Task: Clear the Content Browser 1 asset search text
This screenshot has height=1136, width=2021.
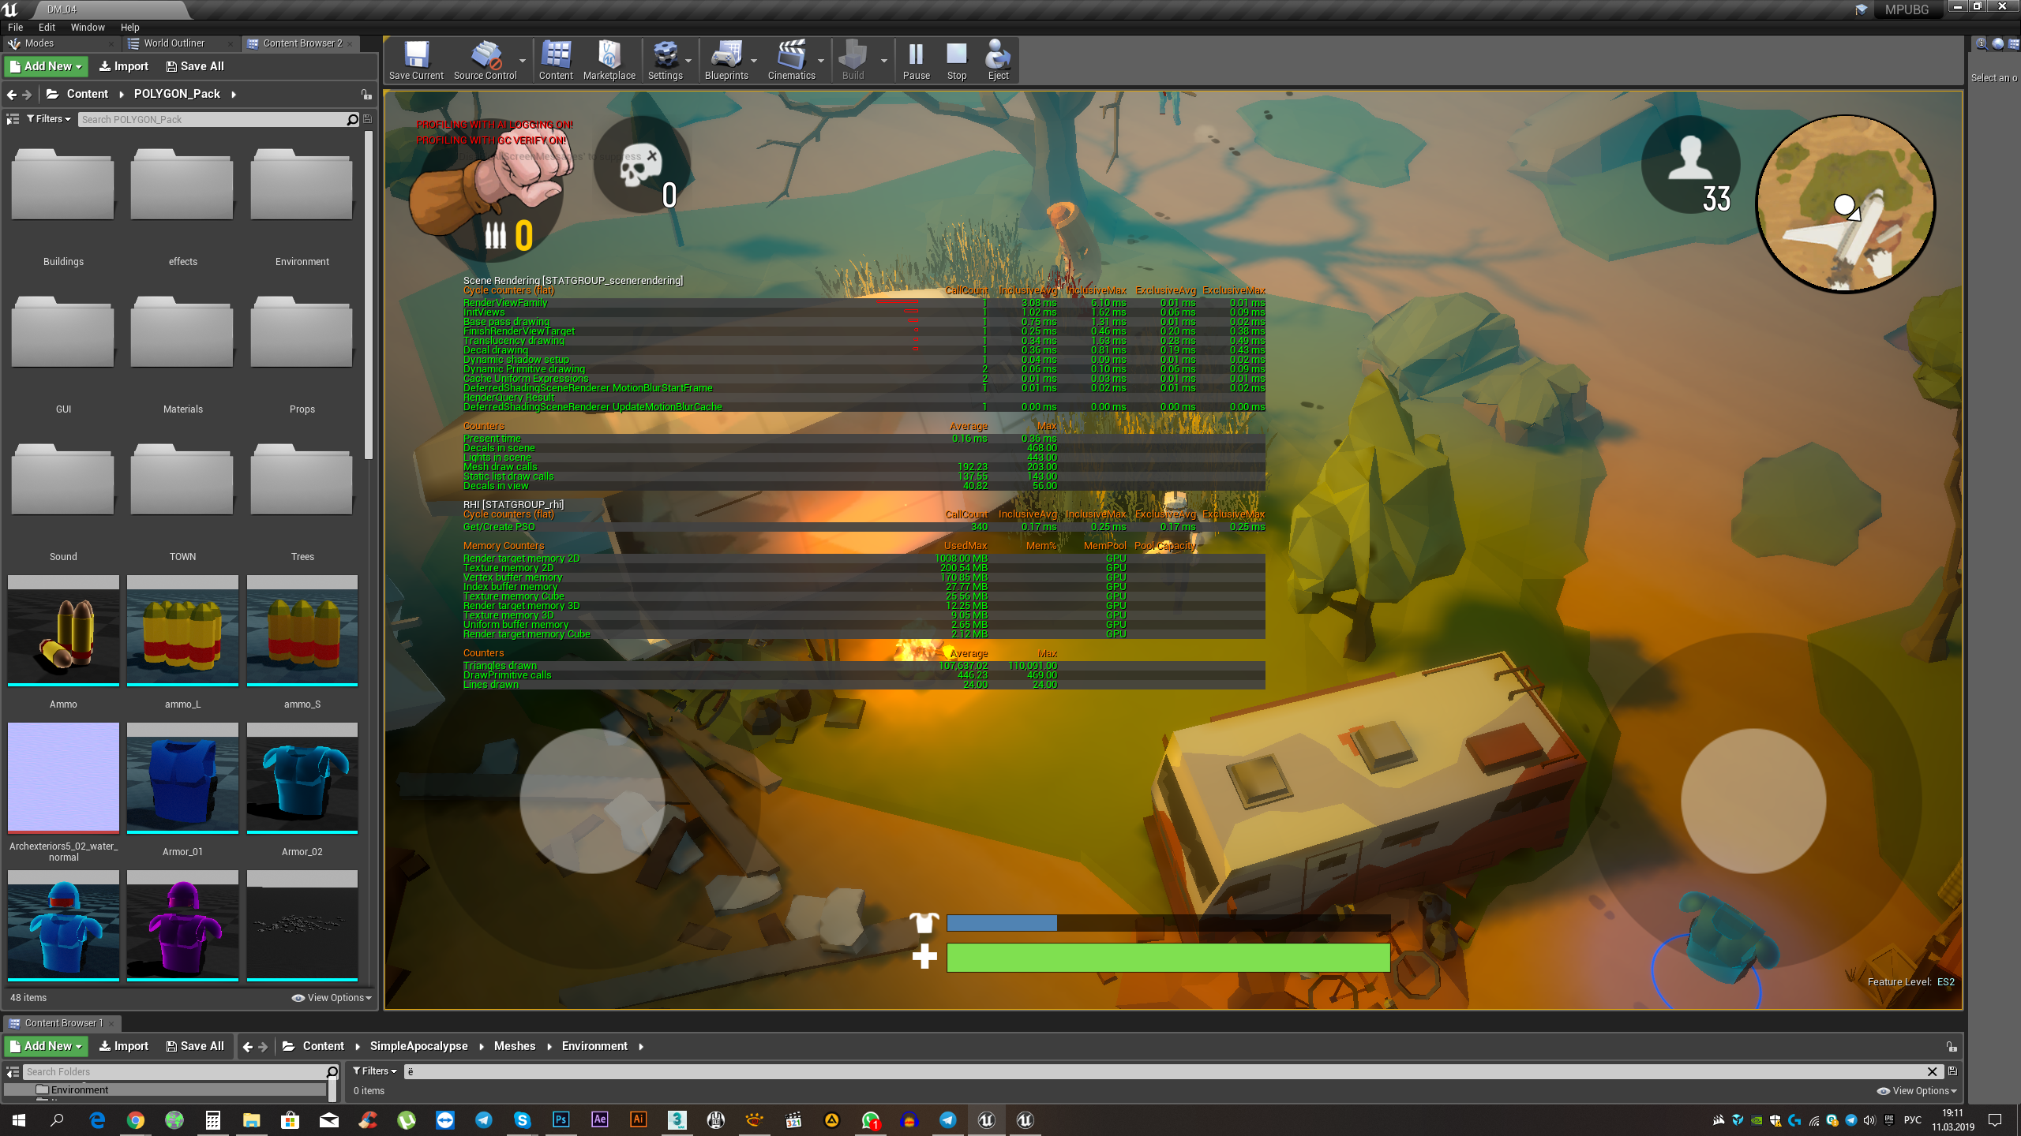Action: [x=1932, y=1071]
